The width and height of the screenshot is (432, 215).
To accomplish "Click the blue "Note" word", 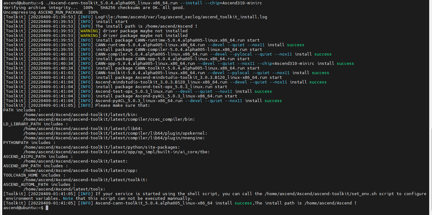I will click(x=68, y=198).
